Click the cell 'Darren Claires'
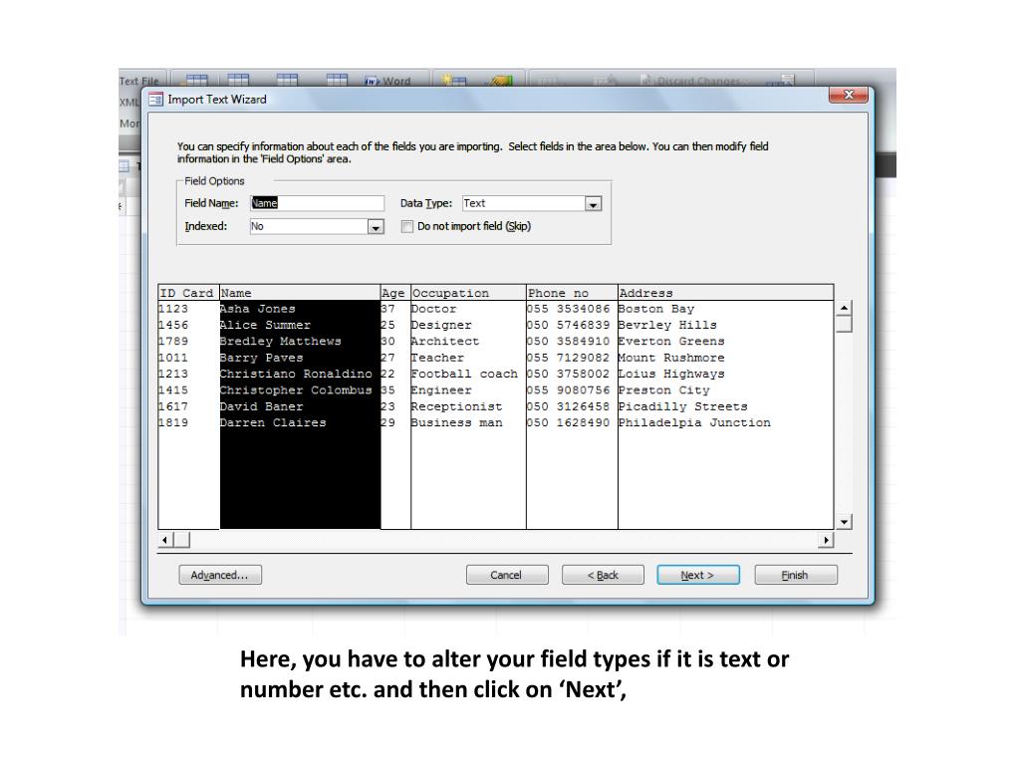The image size is (1020, 765). click(273, 422)
